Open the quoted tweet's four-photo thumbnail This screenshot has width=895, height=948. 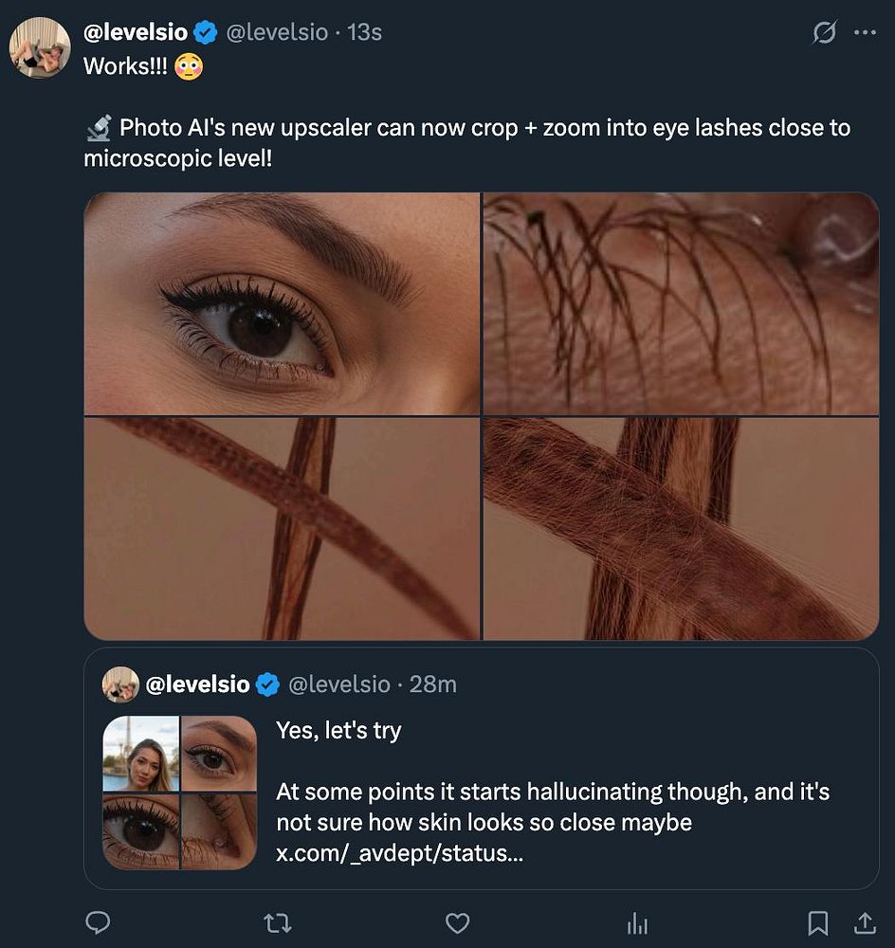(179, 793)
